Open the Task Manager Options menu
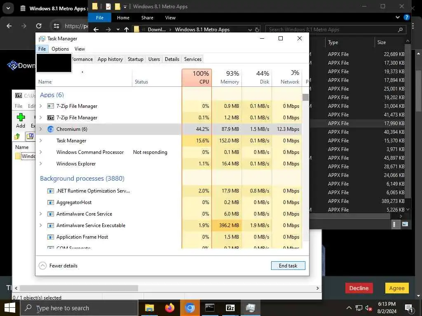The height and width of the screenshot is (316, 422). [60, 49]
